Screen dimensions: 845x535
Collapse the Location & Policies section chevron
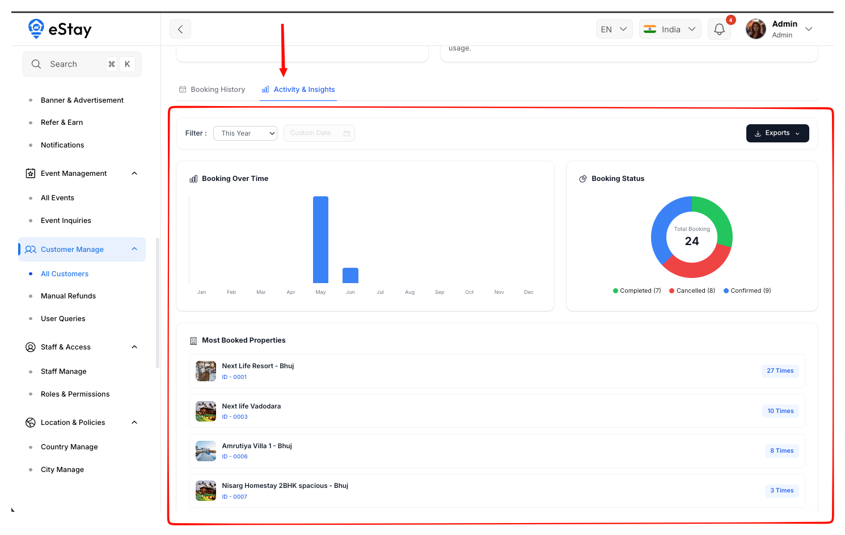tap(134, 423)
